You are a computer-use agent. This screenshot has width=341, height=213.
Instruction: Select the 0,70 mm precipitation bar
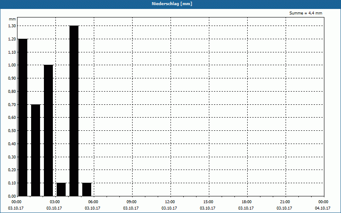pyautogui.click(x=36, y=150)
